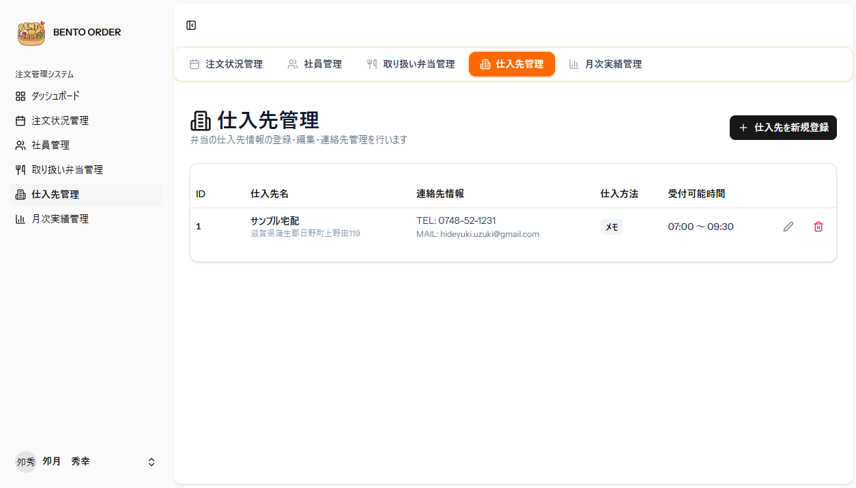Image resolution: width=856 pixels, height=488 pixels.
Task: Click the 仕入先を新規登録 button
Action: (x=783, y=128)
